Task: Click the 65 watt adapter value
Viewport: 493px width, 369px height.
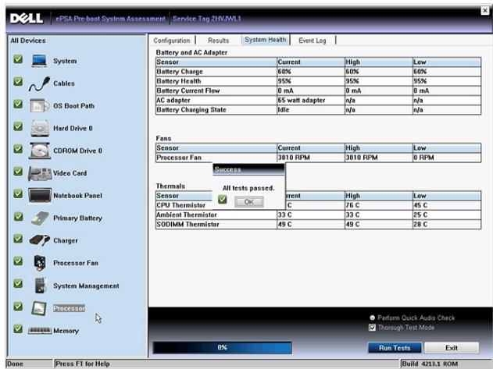Action: coord(302,100)
